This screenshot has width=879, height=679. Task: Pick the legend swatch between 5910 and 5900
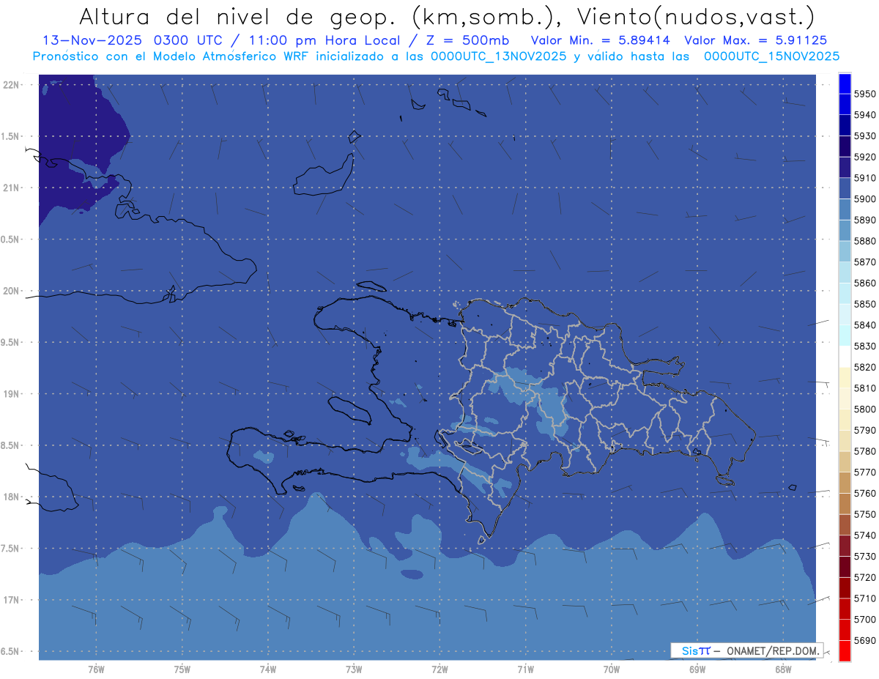[x=844, y=188]
